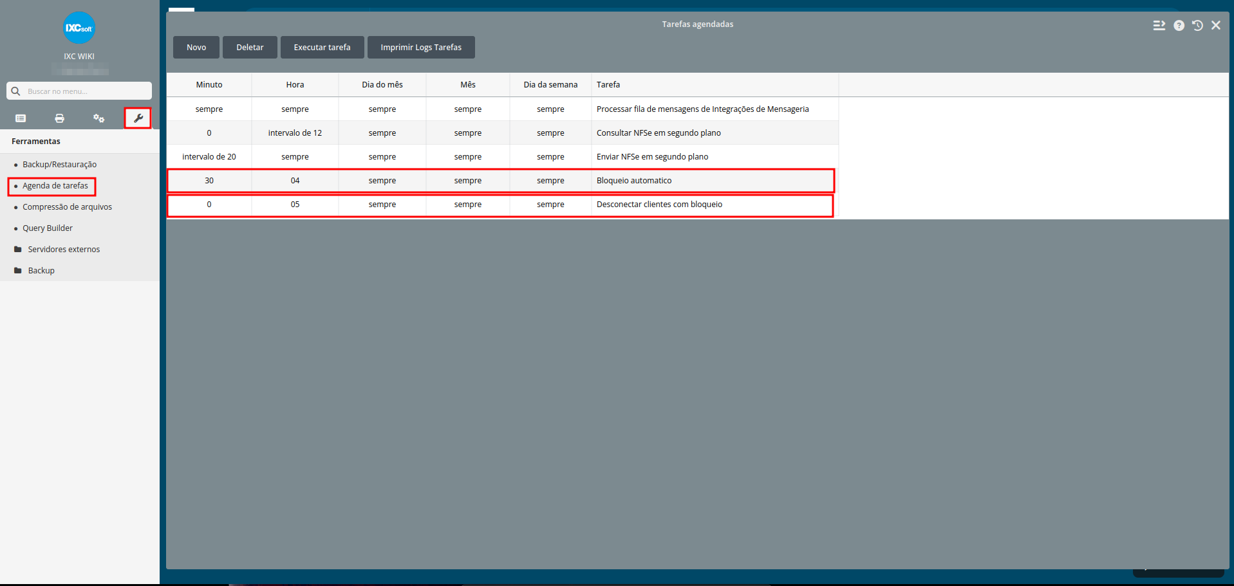Click the window list icon in header

click(1159, 26)
